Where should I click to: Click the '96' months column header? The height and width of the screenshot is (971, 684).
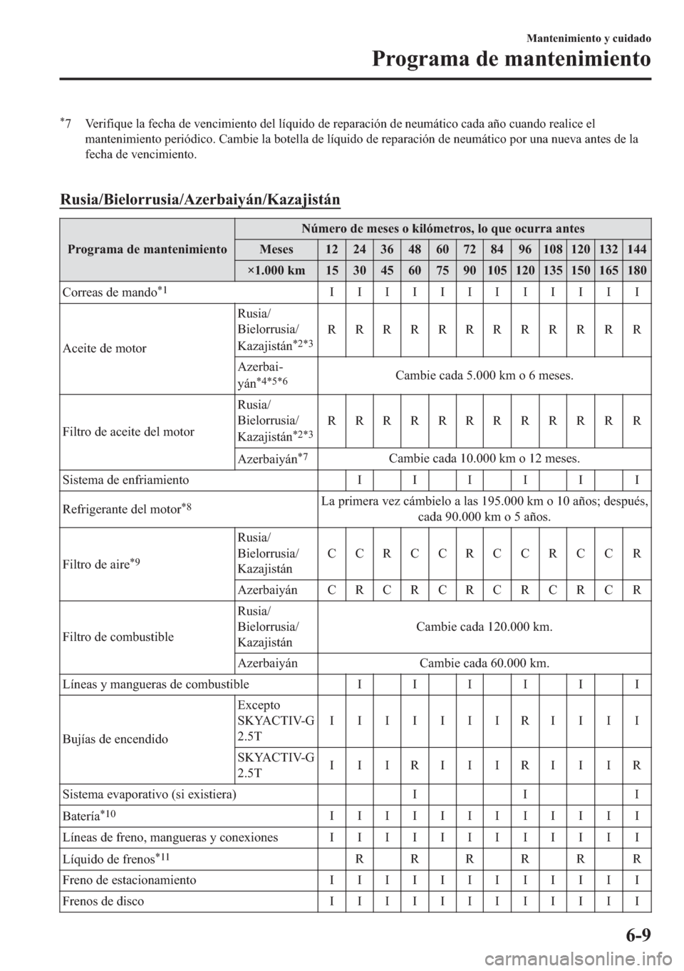coord(525,250)
